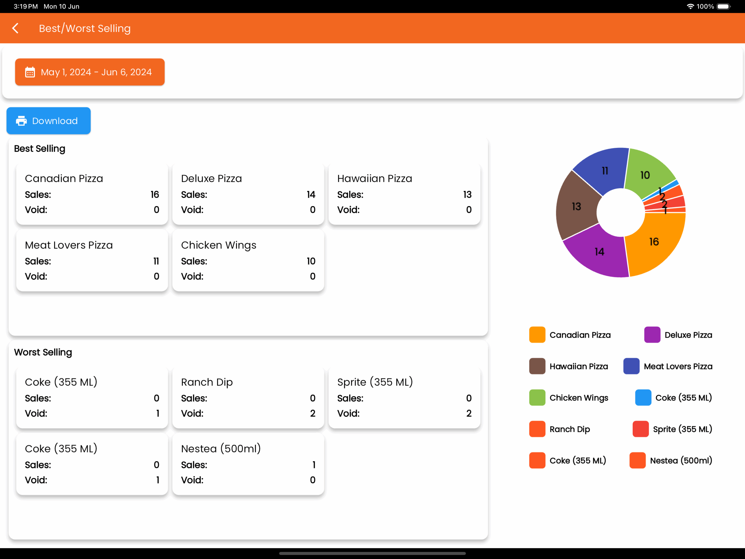Viewport: 745px width, 559px height.
Task: Click the printer icon on Download
Action: [x=21, y=121]
